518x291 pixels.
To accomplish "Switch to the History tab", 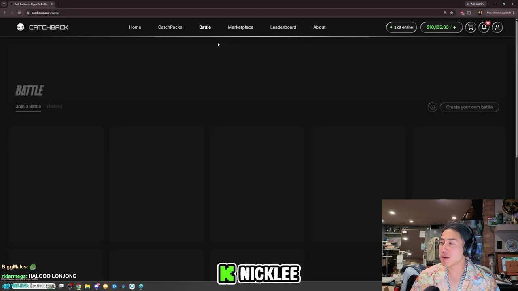I will (x=54, y=106).
